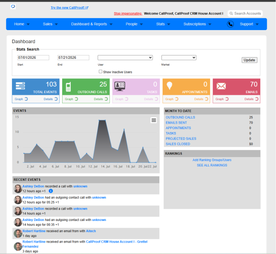This screenshot has height=254, width=276.
Task: Click the Emails envelope icon
Action: coord(221,86)
